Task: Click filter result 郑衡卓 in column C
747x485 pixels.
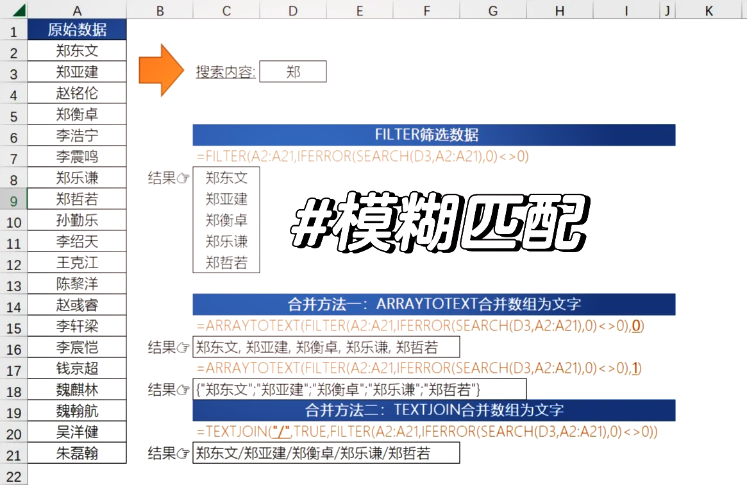Action: pyautogui.click(x=226, y=220)
